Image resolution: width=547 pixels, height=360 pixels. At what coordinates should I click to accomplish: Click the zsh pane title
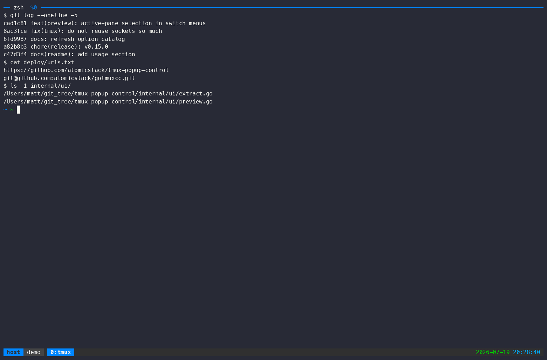[19, 8]
